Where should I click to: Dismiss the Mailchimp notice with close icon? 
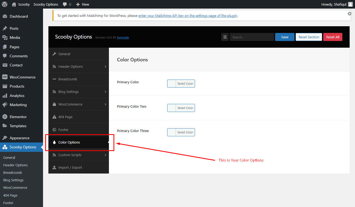[349, 13]
